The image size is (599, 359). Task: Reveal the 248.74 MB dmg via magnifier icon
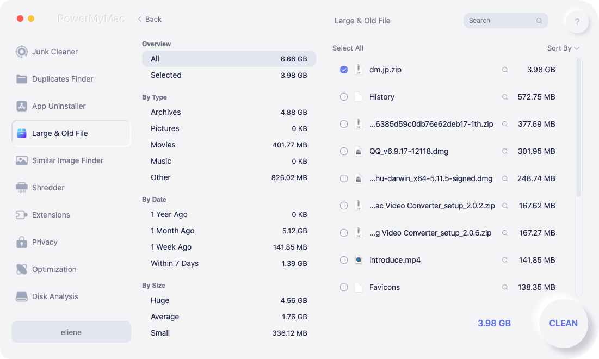tap(505, 178)
